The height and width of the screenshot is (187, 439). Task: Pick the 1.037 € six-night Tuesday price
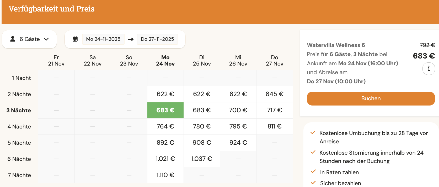pos(202,159)
